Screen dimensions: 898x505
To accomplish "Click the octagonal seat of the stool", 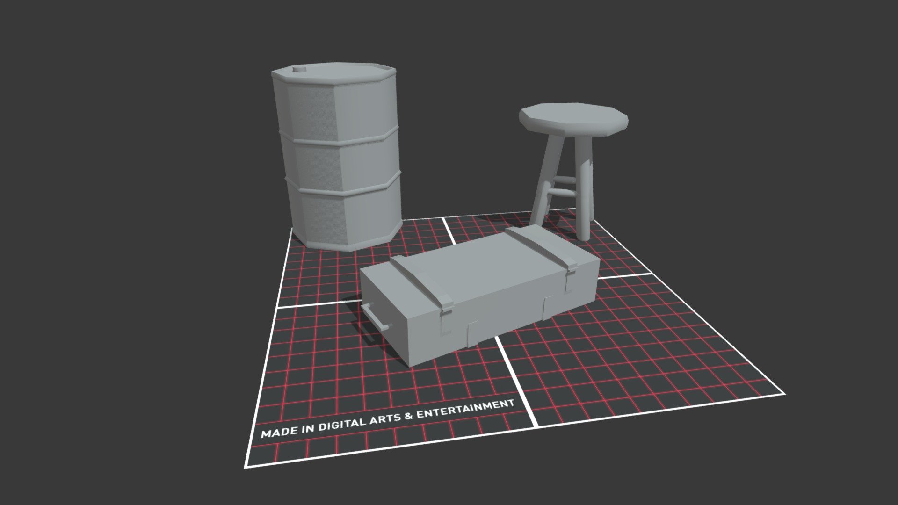I will point(573,120).
